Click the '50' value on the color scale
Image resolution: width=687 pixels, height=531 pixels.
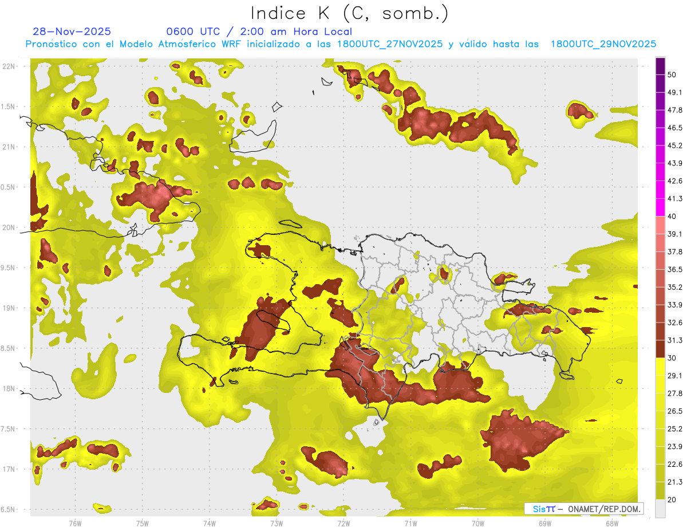[672, 75]
